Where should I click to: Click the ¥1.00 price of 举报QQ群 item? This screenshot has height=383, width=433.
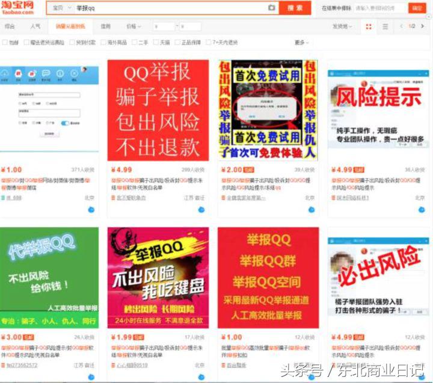[232, 337]
